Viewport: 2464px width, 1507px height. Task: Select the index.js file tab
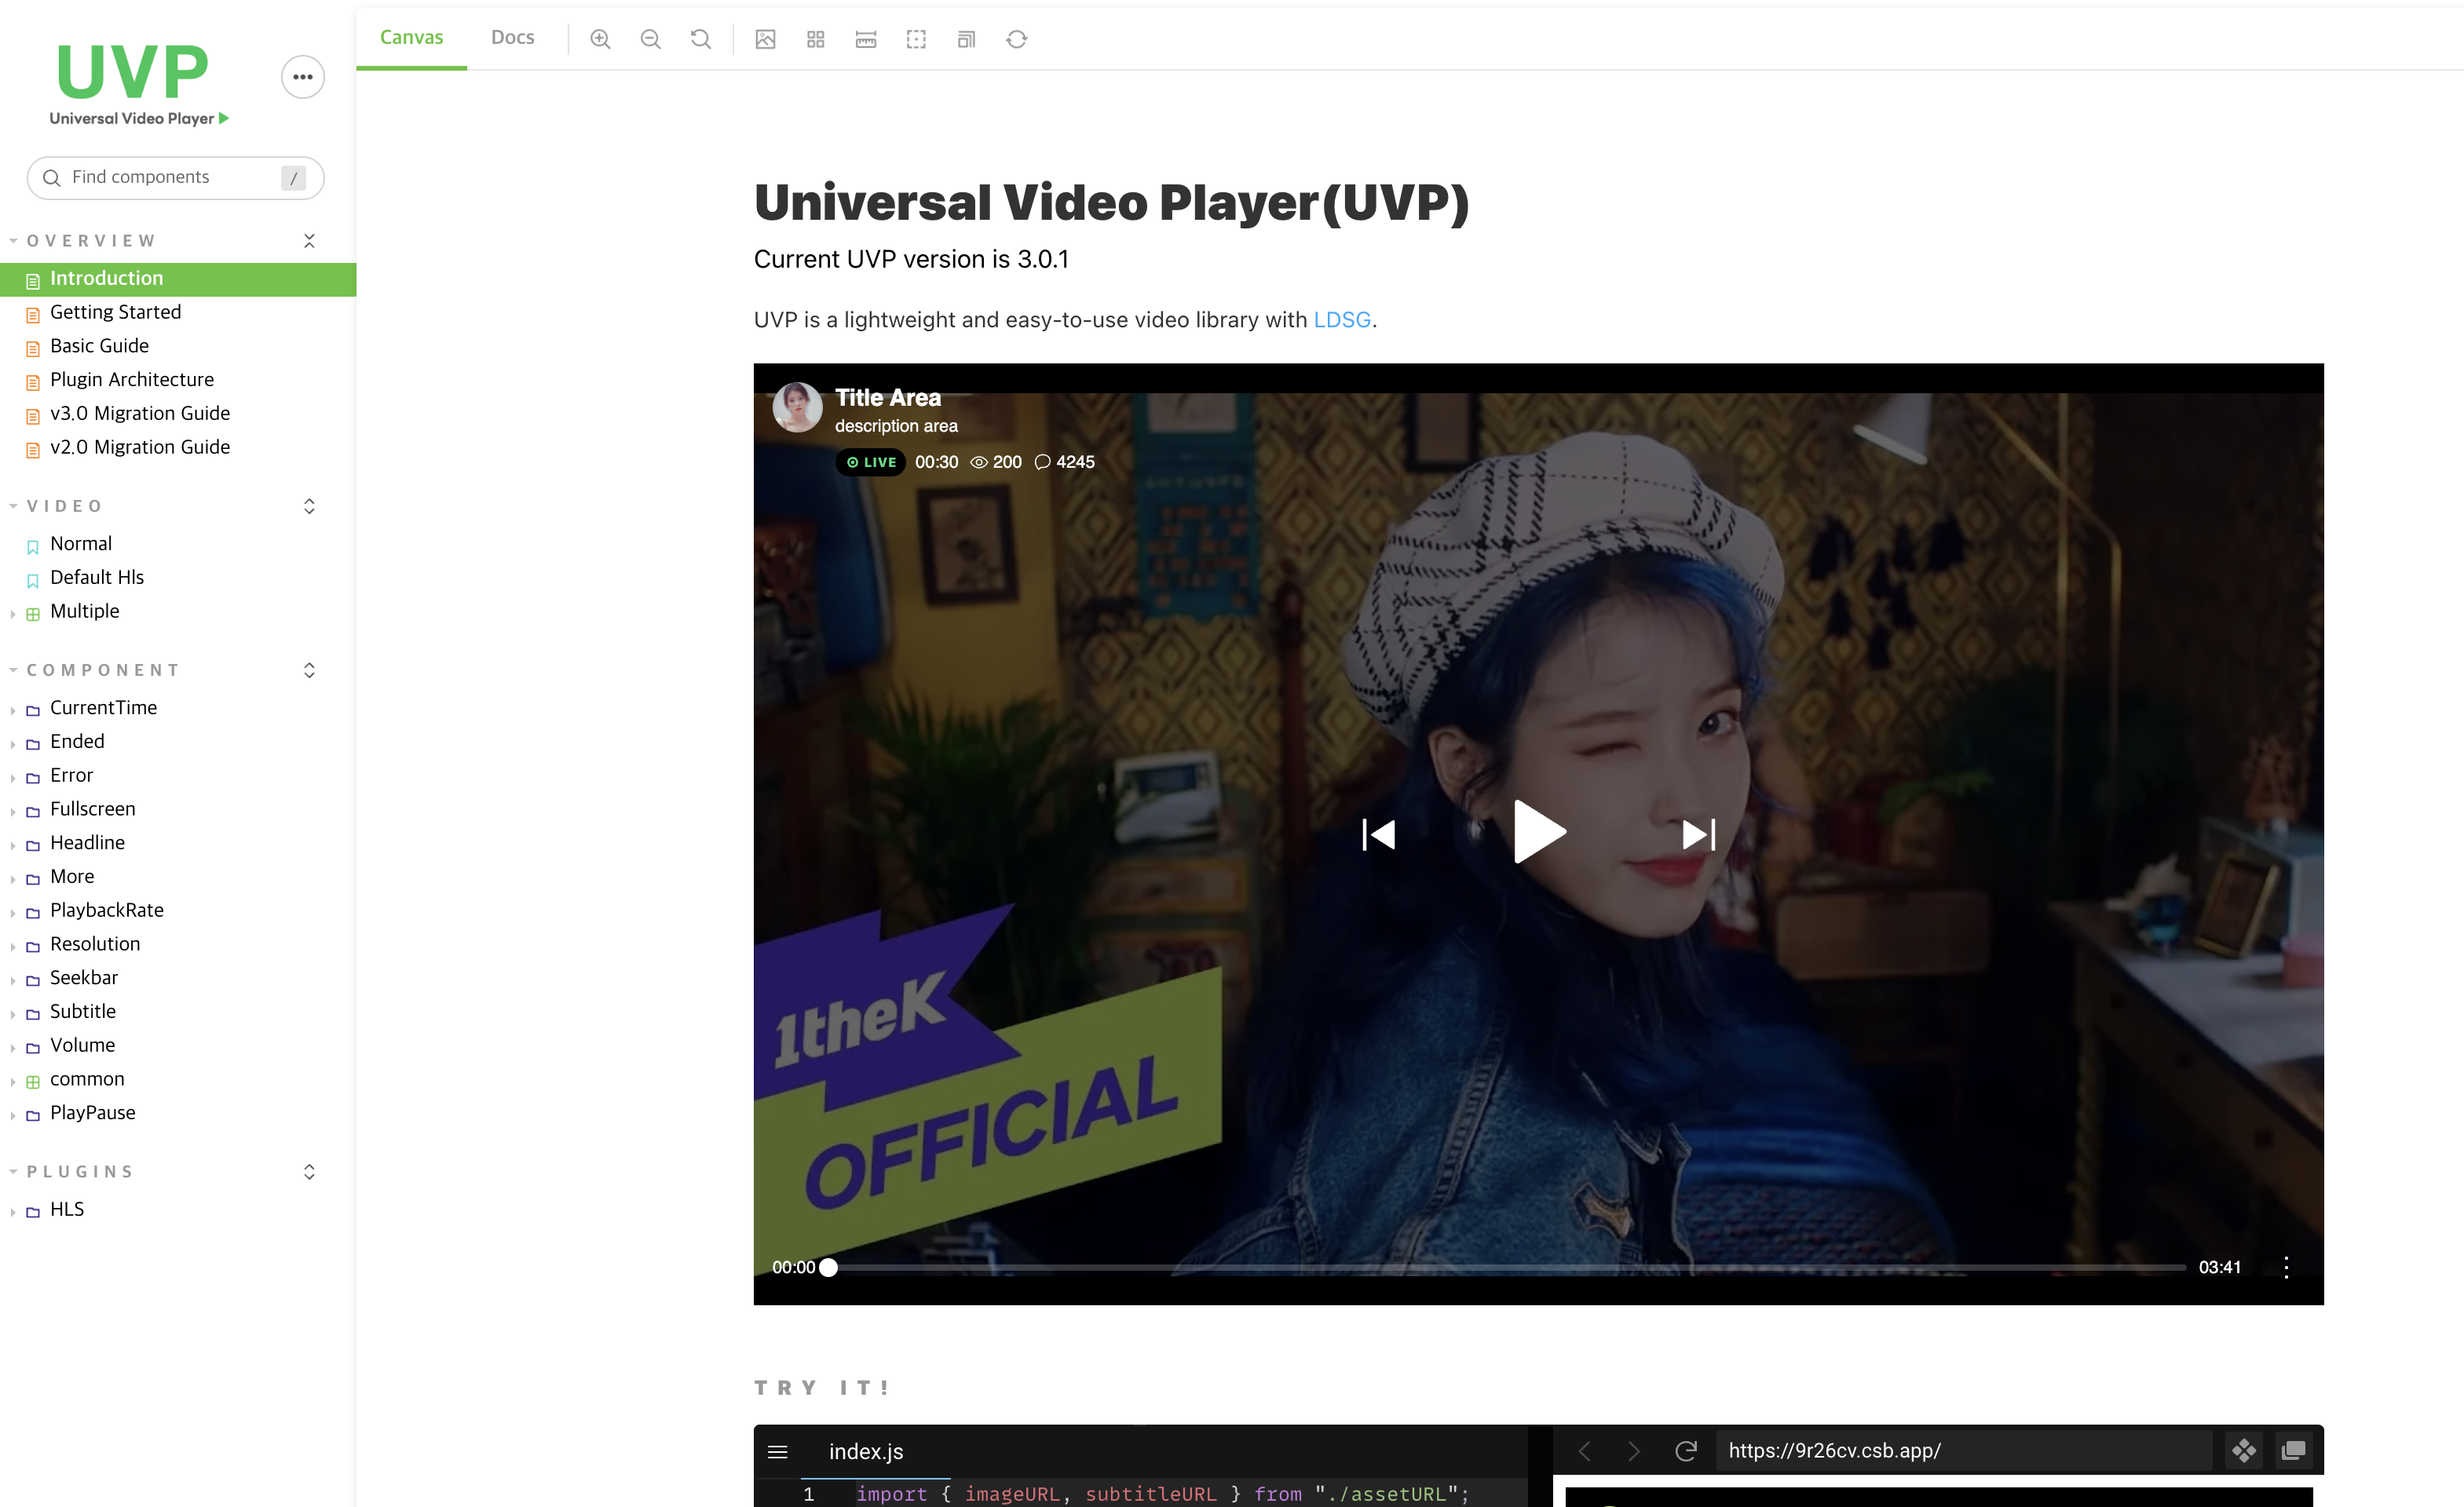click(866, 1451)
